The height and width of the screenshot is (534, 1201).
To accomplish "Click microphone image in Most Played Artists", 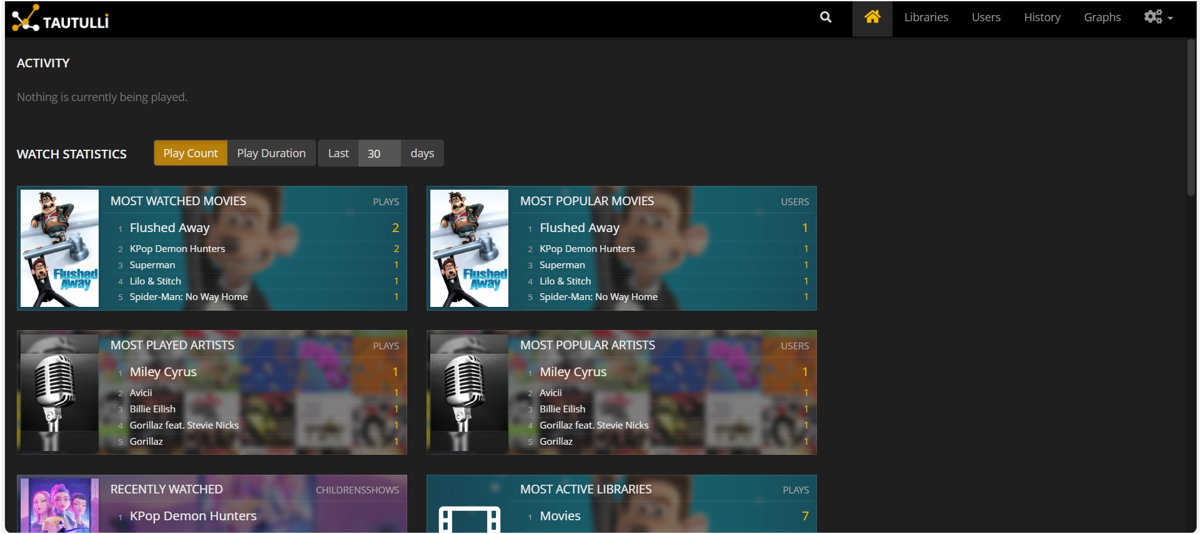I will coord(59,392).
